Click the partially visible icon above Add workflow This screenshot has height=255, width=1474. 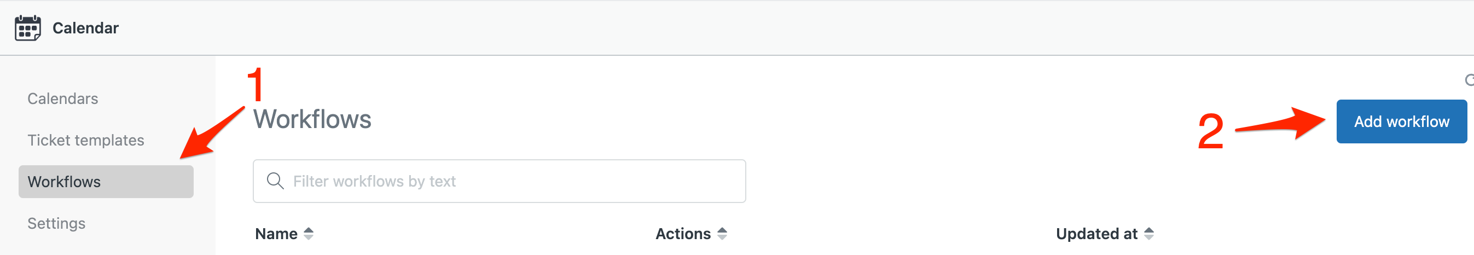pos(1469,80)
